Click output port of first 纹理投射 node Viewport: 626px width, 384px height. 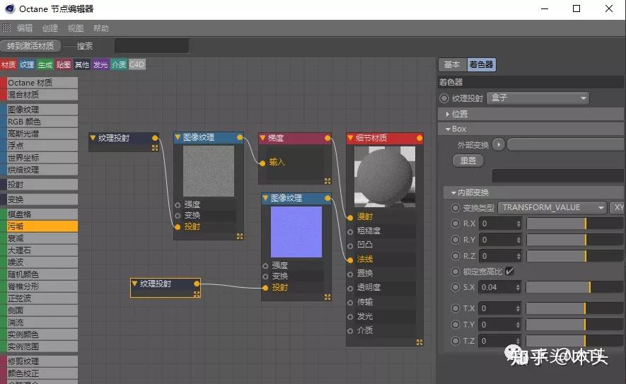pyautogui.click(x=155, y=138)
